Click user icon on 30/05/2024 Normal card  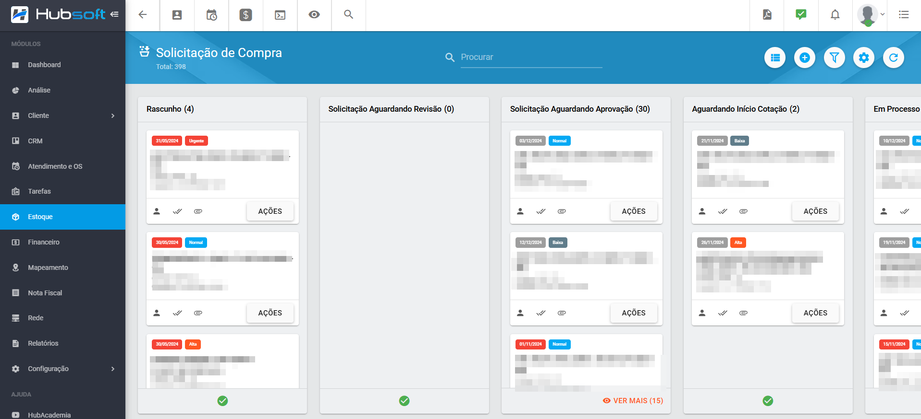click(157, 313)
